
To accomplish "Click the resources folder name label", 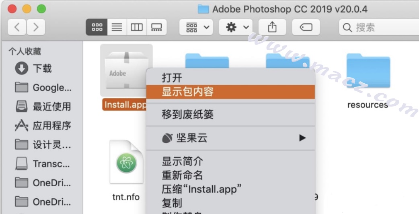I will pos(368,105).
